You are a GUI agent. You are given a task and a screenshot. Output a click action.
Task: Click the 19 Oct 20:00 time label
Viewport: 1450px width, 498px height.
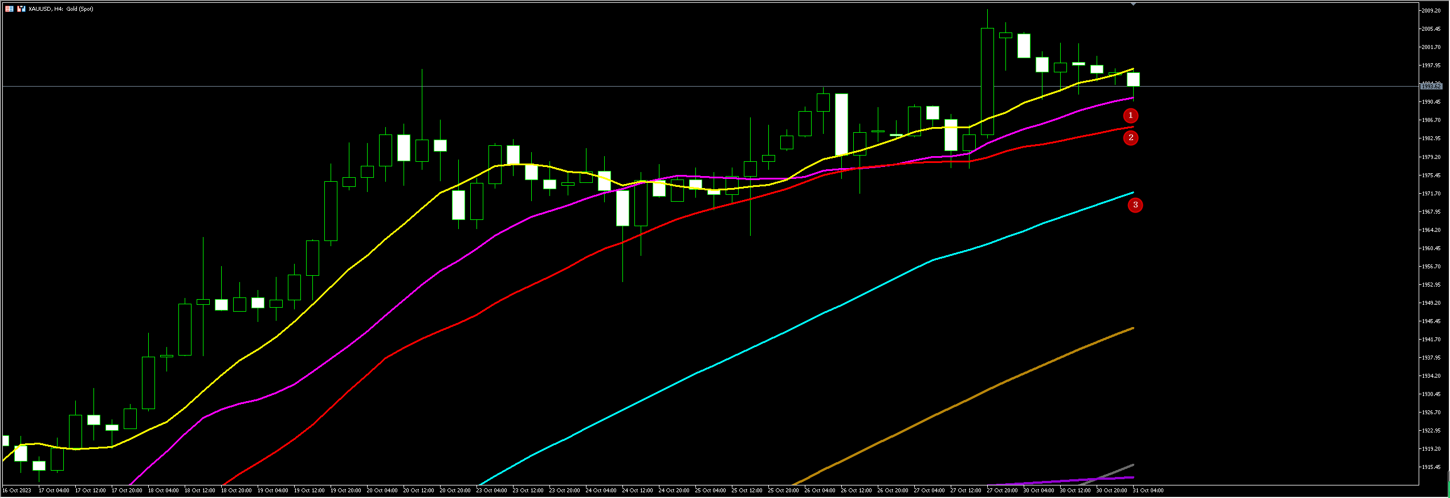pos(346,491)
